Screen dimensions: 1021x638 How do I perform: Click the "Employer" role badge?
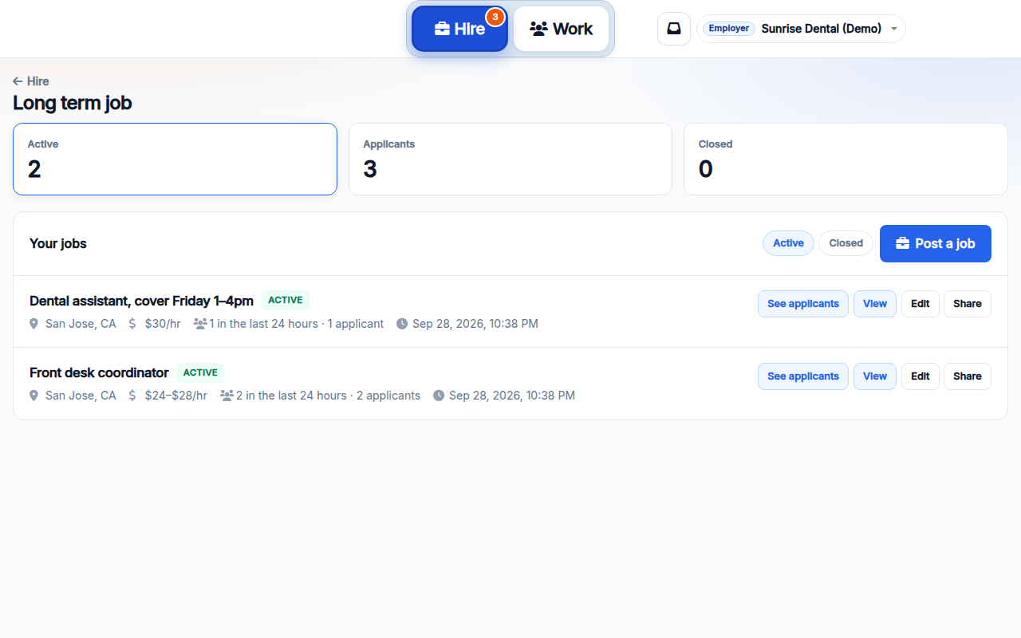coord(729,29)
